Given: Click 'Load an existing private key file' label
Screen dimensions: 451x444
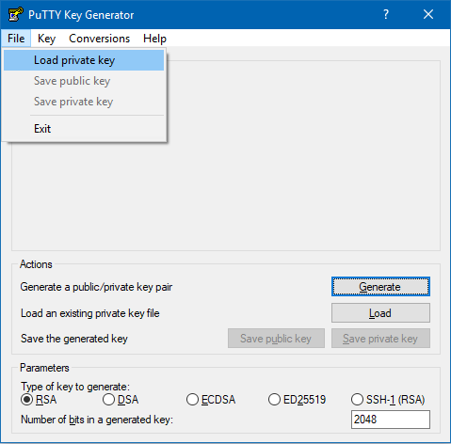Looking at the screenshot, I should tap(90, 313).
